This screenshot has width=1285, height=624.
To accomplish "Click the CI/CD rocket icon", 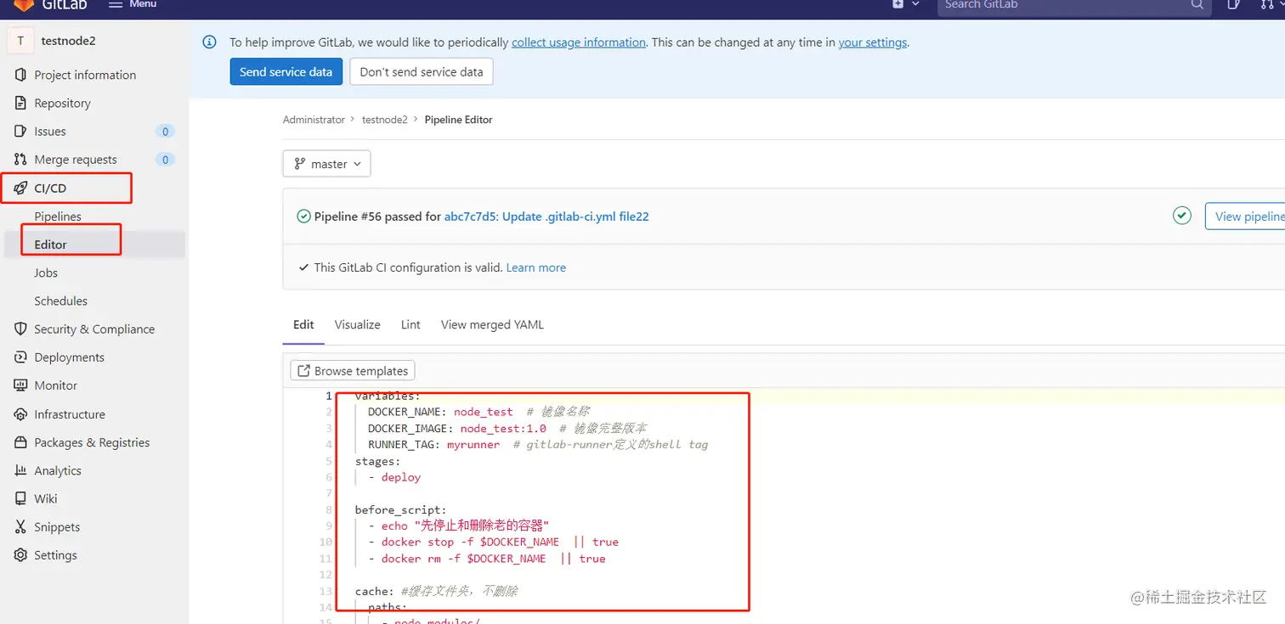I will point(21,188).
